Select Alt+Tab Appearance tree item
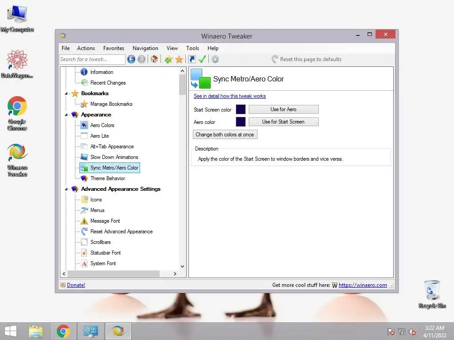The image size is (454, 340). pos(112,147)
